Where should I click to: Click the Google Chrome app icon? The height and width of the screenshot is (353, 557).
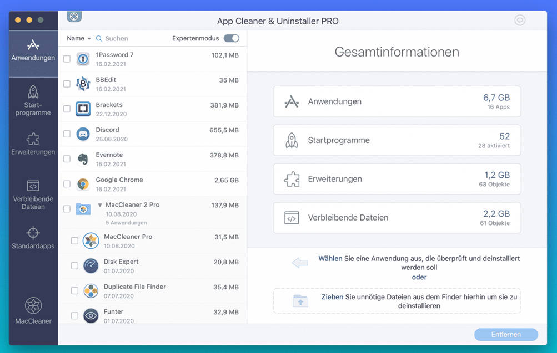(83, 184)
